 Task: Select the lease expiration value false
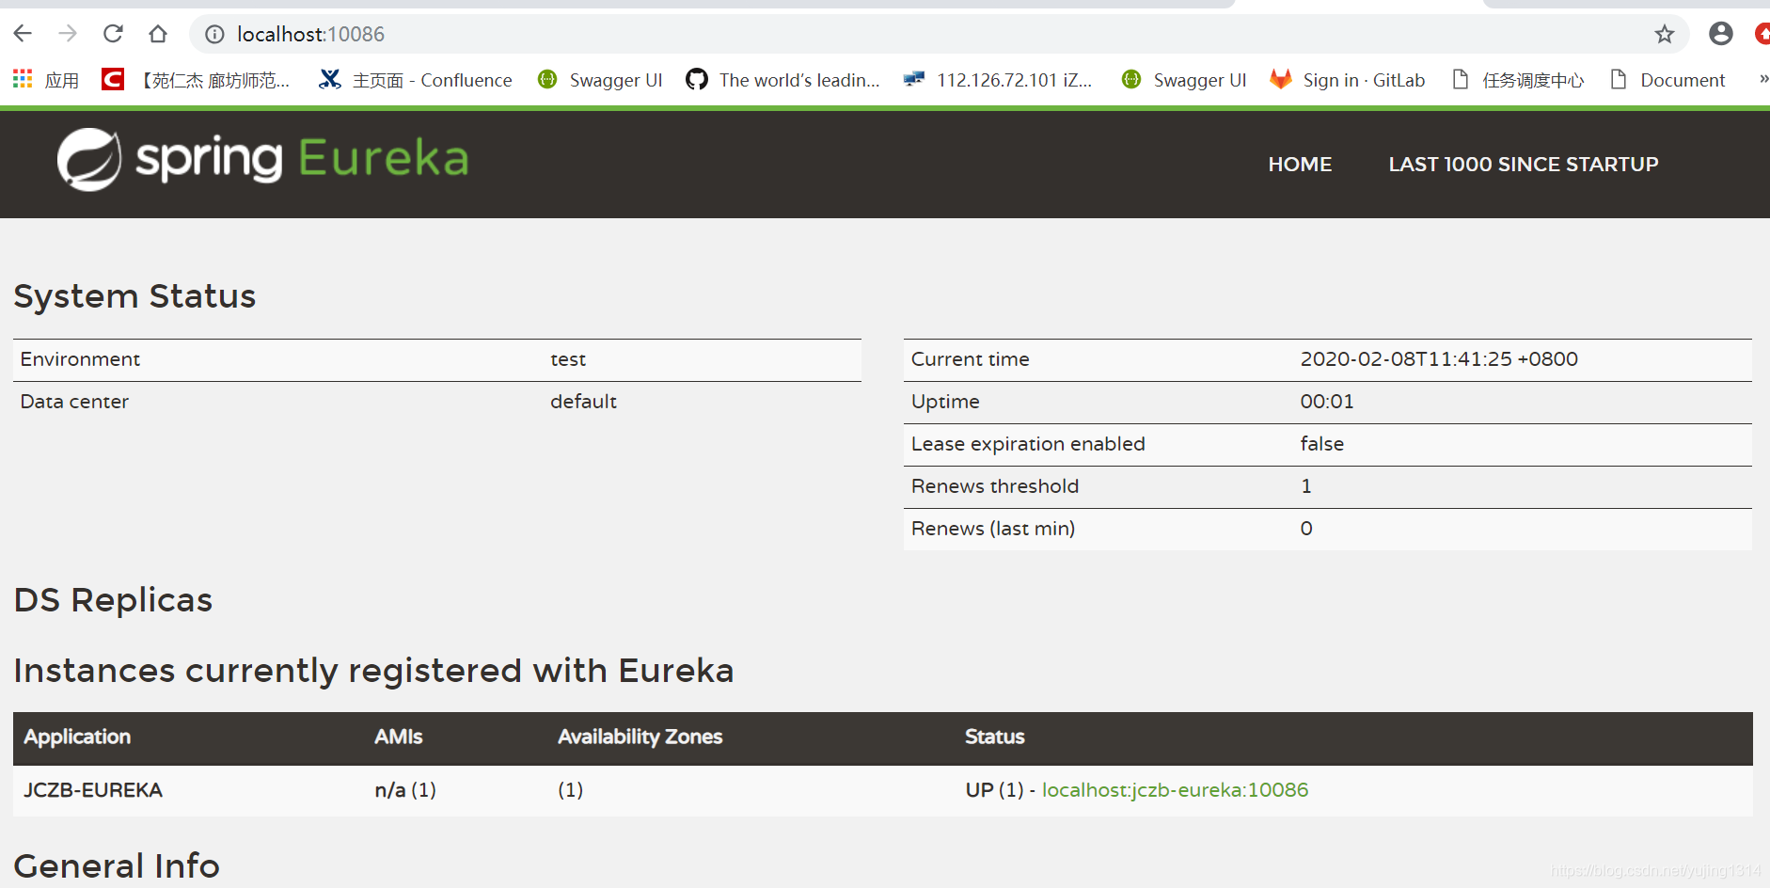coord(1321,444)
